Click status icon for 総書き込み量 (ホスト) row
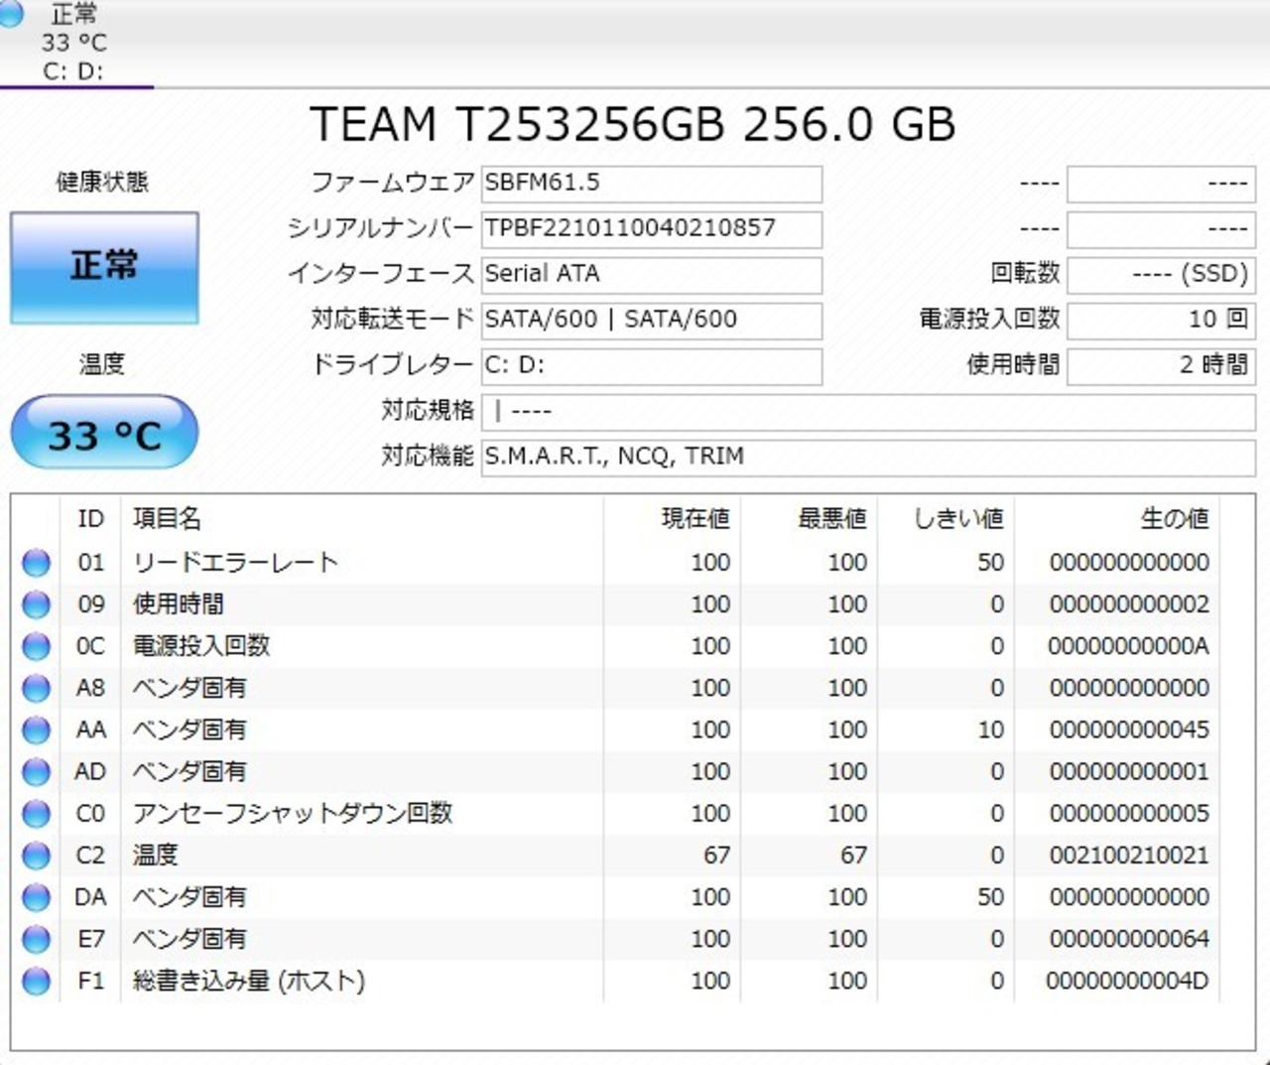The image size is (1270, 1065). (x=36, y=981)
